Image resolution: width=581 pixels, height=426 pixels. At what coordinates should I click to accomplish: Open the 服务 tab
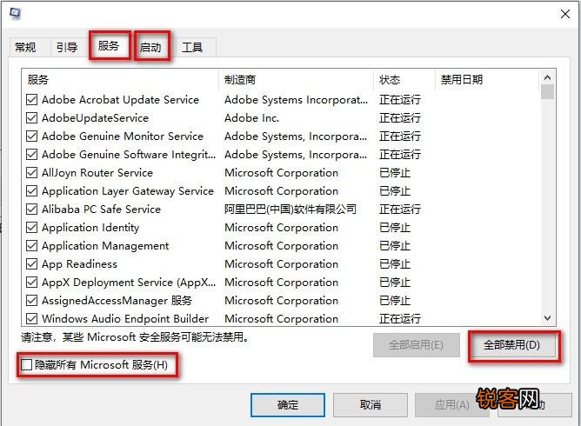[109, 46]
